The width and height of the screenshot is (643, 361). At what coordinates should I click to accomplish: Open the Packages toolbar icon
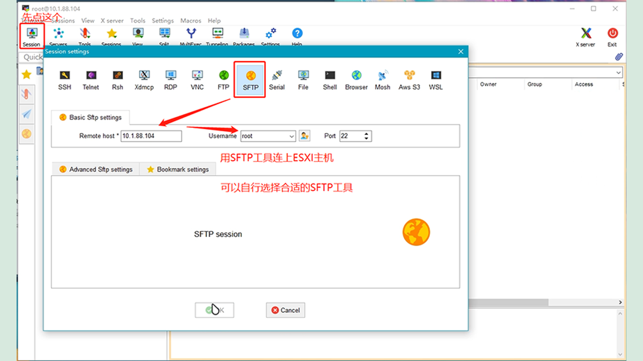click(x=244, y=37)
